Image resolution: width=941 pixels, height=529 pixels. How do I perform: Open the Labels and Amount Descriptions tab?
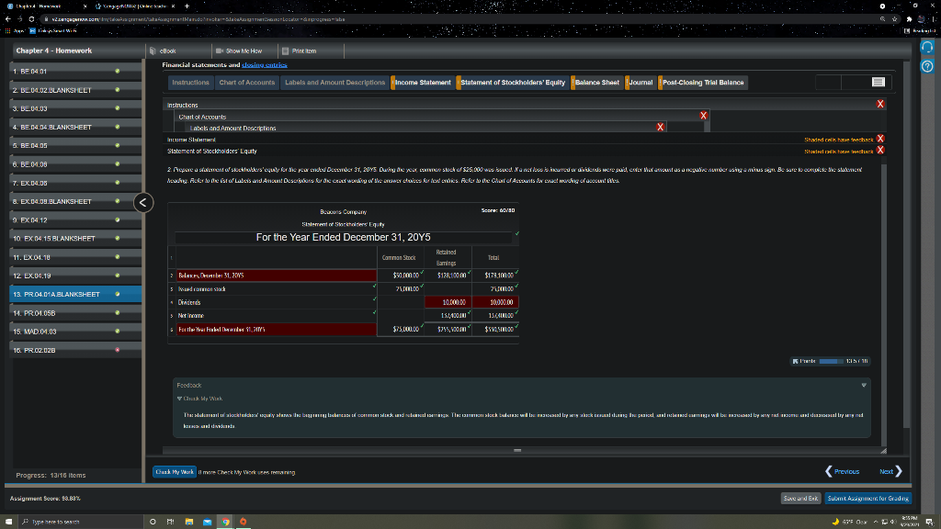tap(334, 83)
